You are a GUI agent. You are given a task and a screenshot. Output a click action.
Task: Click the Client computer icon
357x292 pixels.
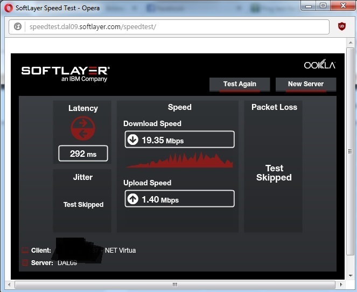click(x=25, y=251)
